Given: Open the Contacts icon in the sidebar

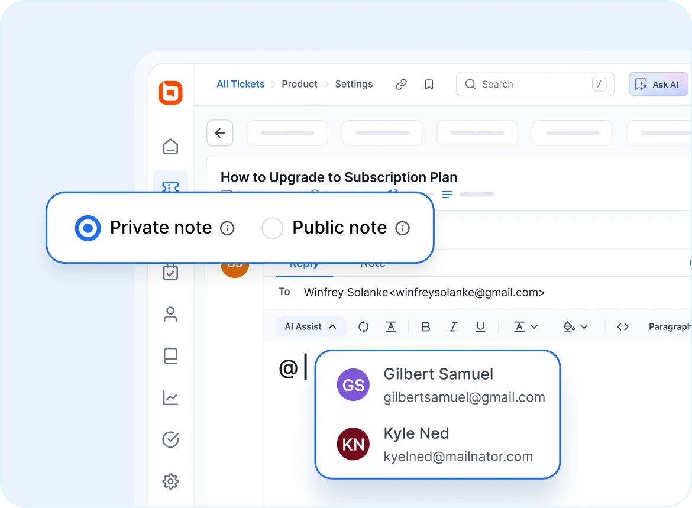Looking at the screenshot, I should (170, 314).
